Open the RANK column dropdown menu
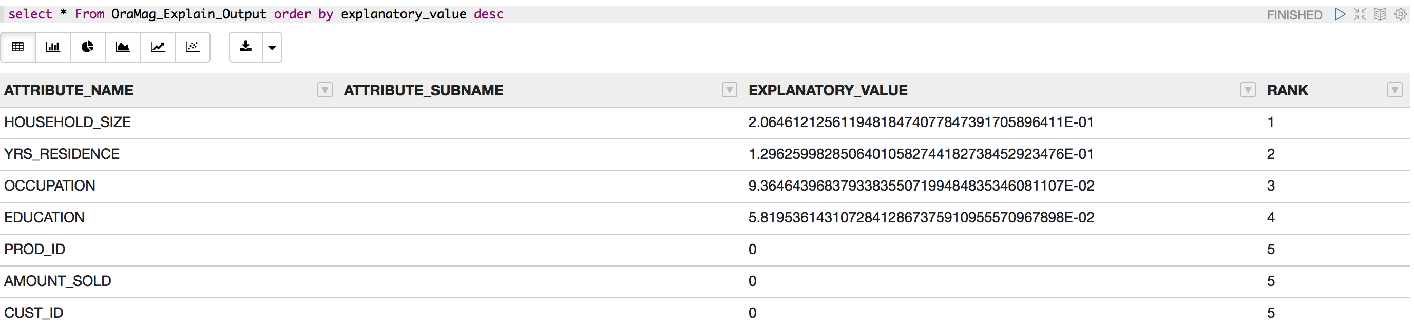The image size is (1414, 327). (1395, 90)
